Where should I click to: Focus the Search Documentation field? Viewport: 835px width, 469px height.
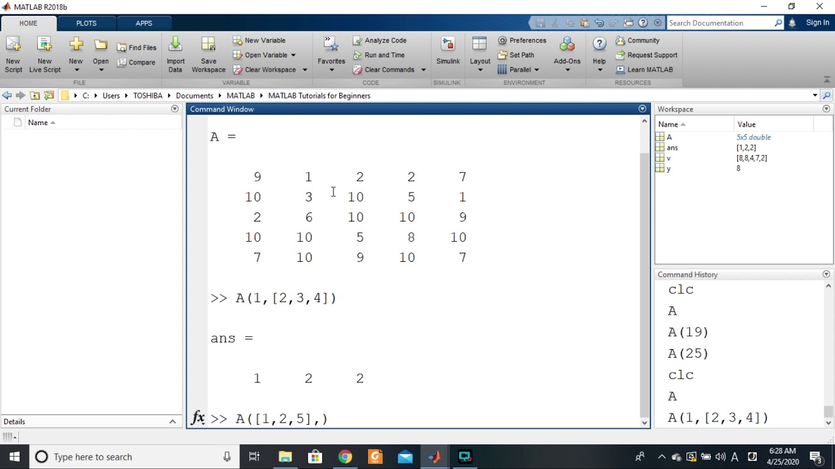720,23
